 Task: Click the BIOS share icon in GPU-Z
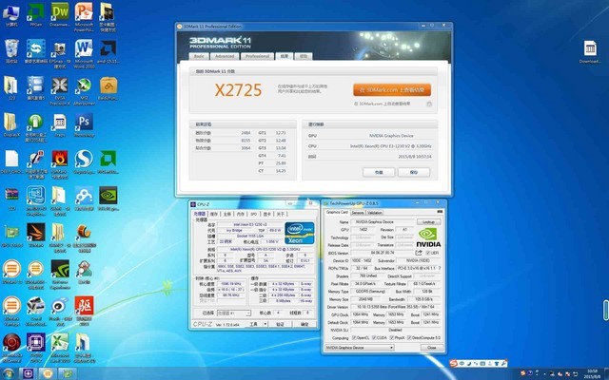tap(419, 253)
